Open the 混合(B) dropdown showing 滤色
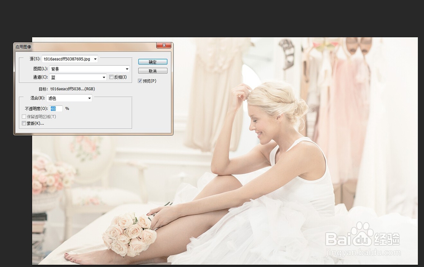 69,98
